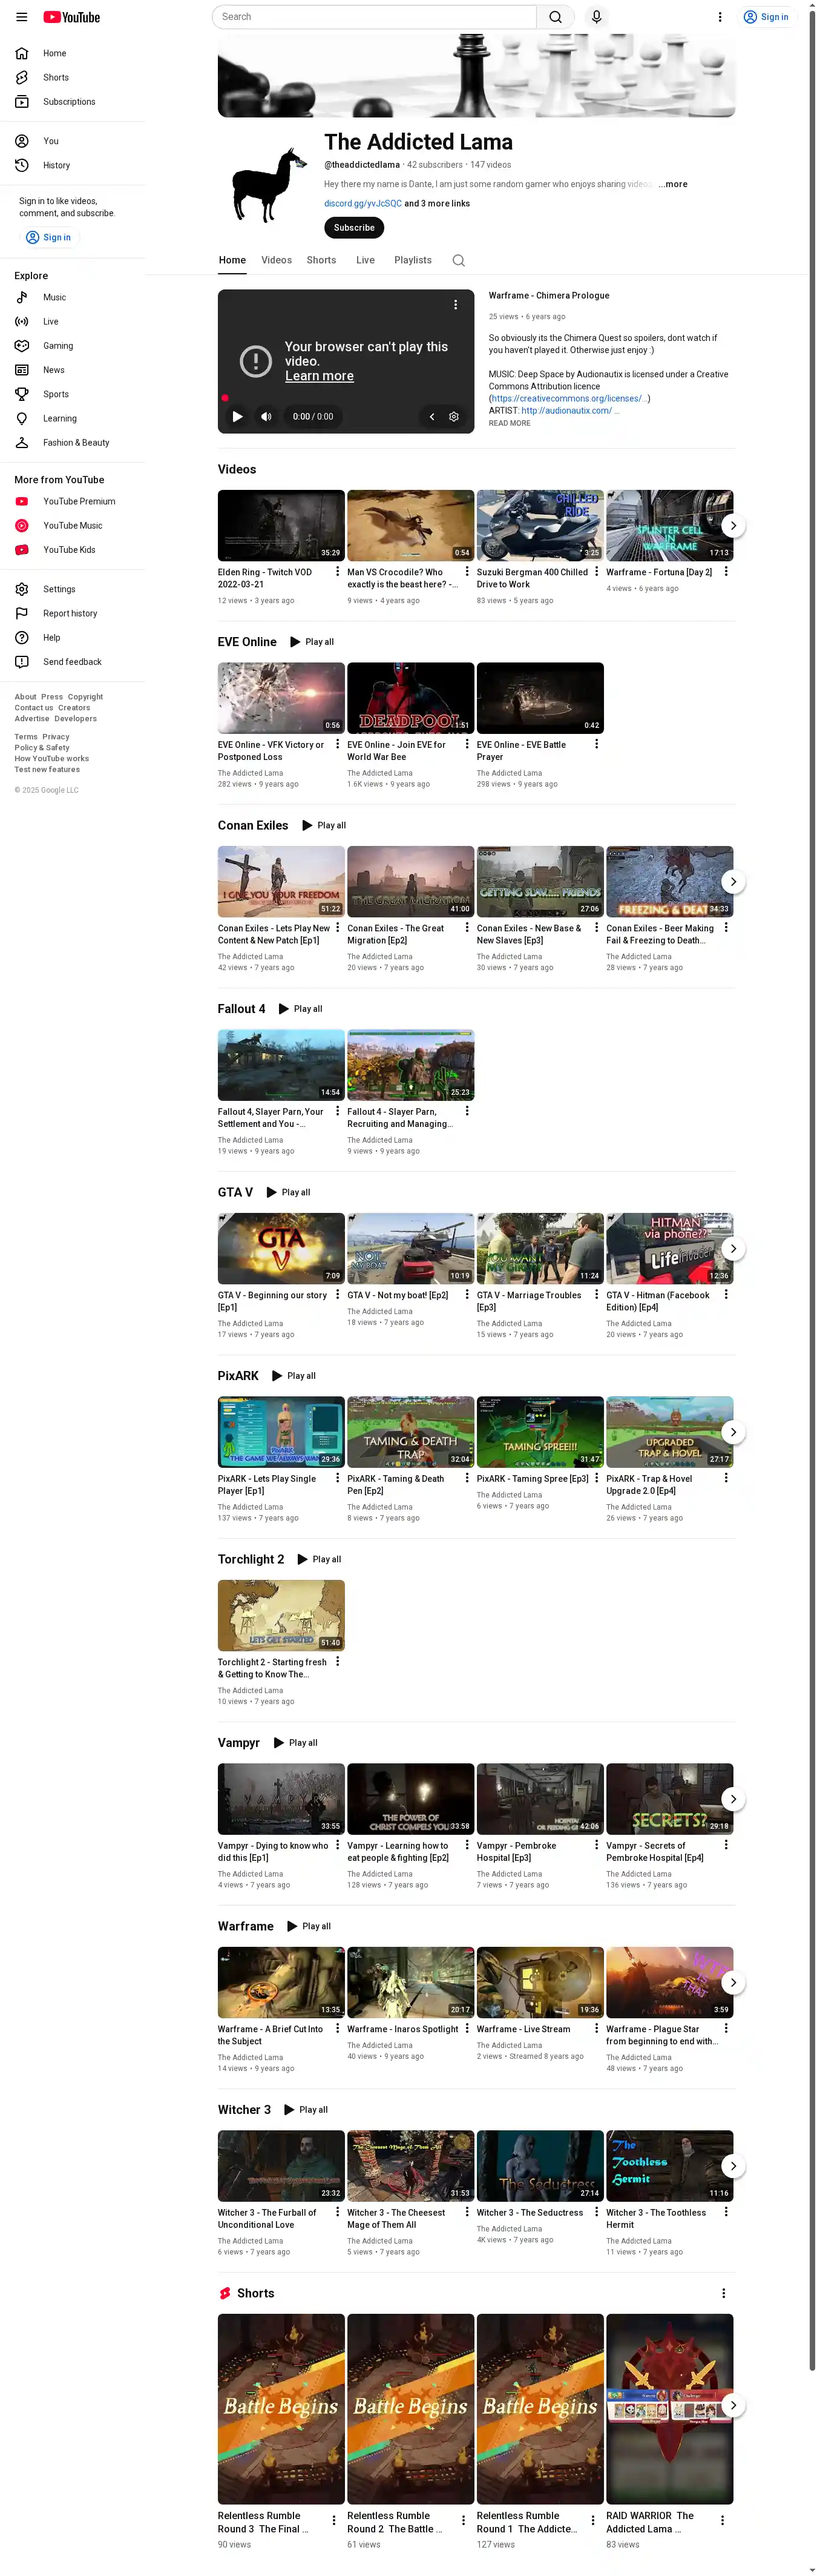Open Gaming in the Explore section
The width and height of the screenshot is (817, 2576).
(58, 346)
